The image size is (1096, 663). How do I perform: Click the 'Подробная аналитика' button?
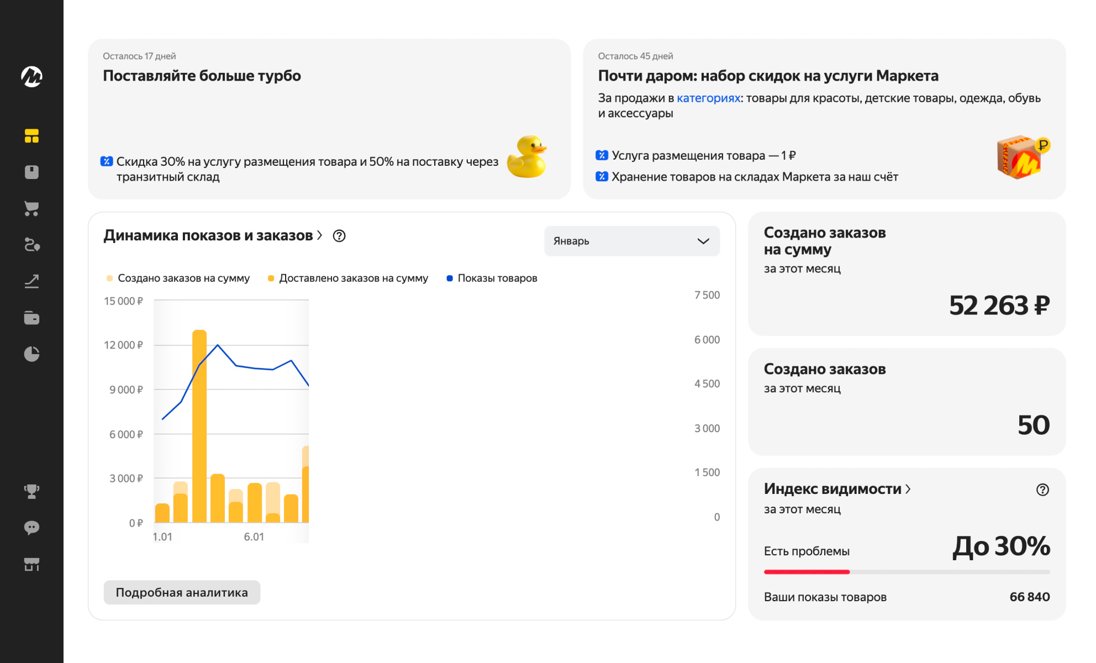point(182,592)
